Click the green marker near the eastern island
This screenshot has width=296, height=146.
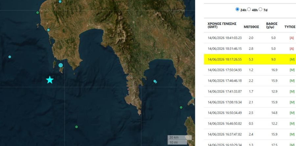coord(181,107)
